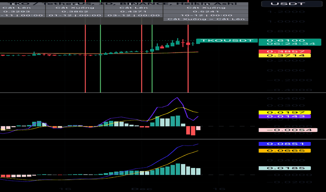Screen dimensions: 326x192
Task: Click the yellow 0.0197 signal value label
Action: (x=285, y=112)
